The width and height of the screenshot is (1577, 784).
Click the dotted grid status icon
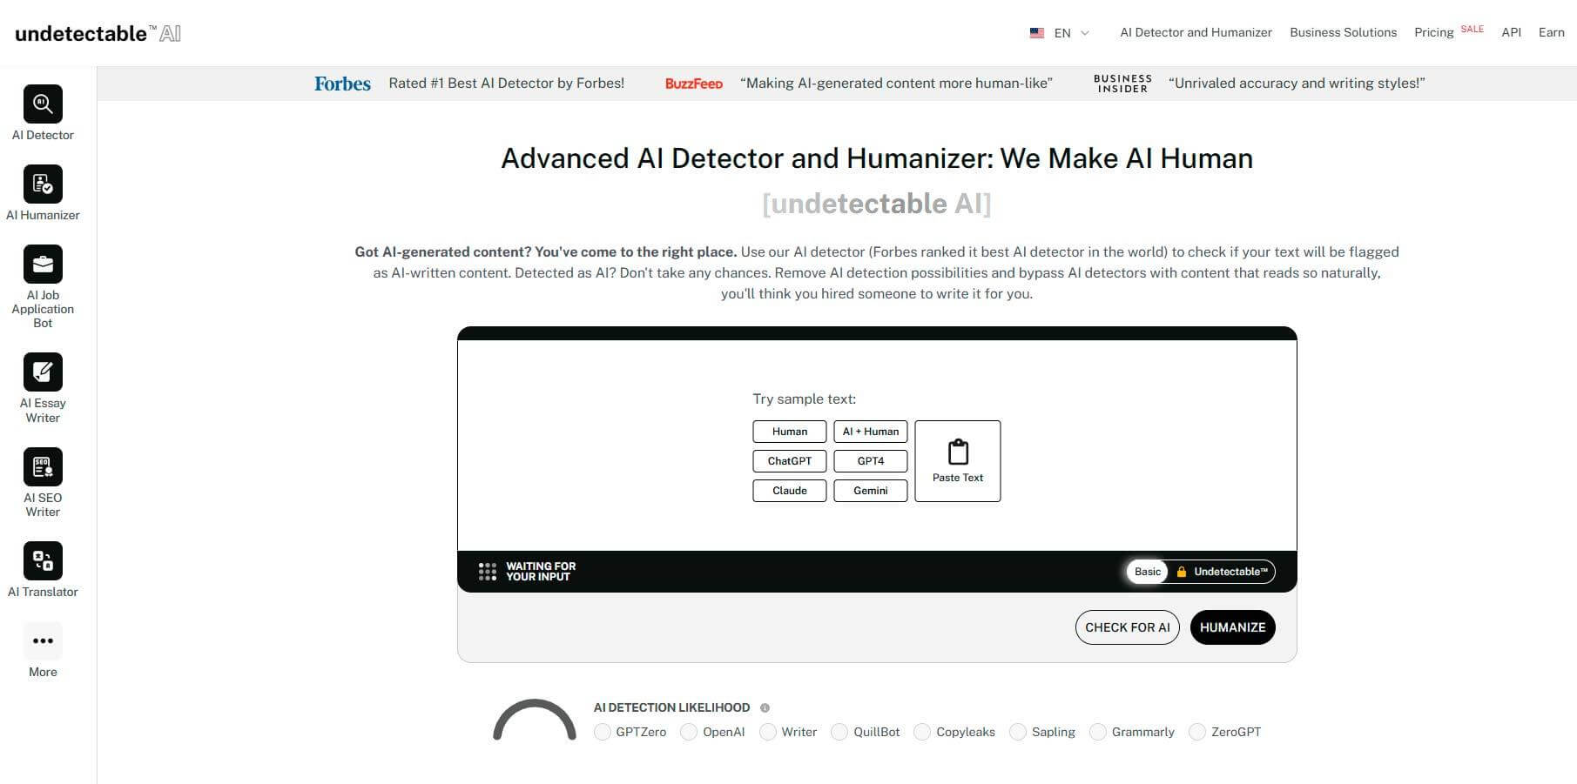[x=488, y=572]
